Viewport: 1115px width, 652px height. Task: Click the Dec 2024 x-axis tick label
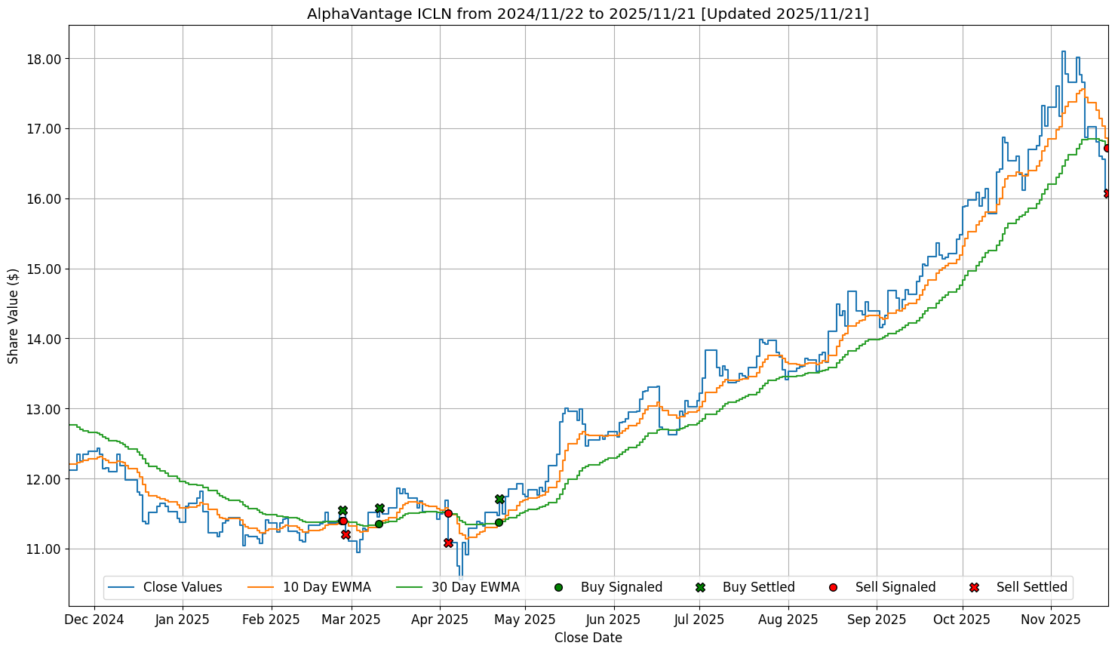(94, 620)
